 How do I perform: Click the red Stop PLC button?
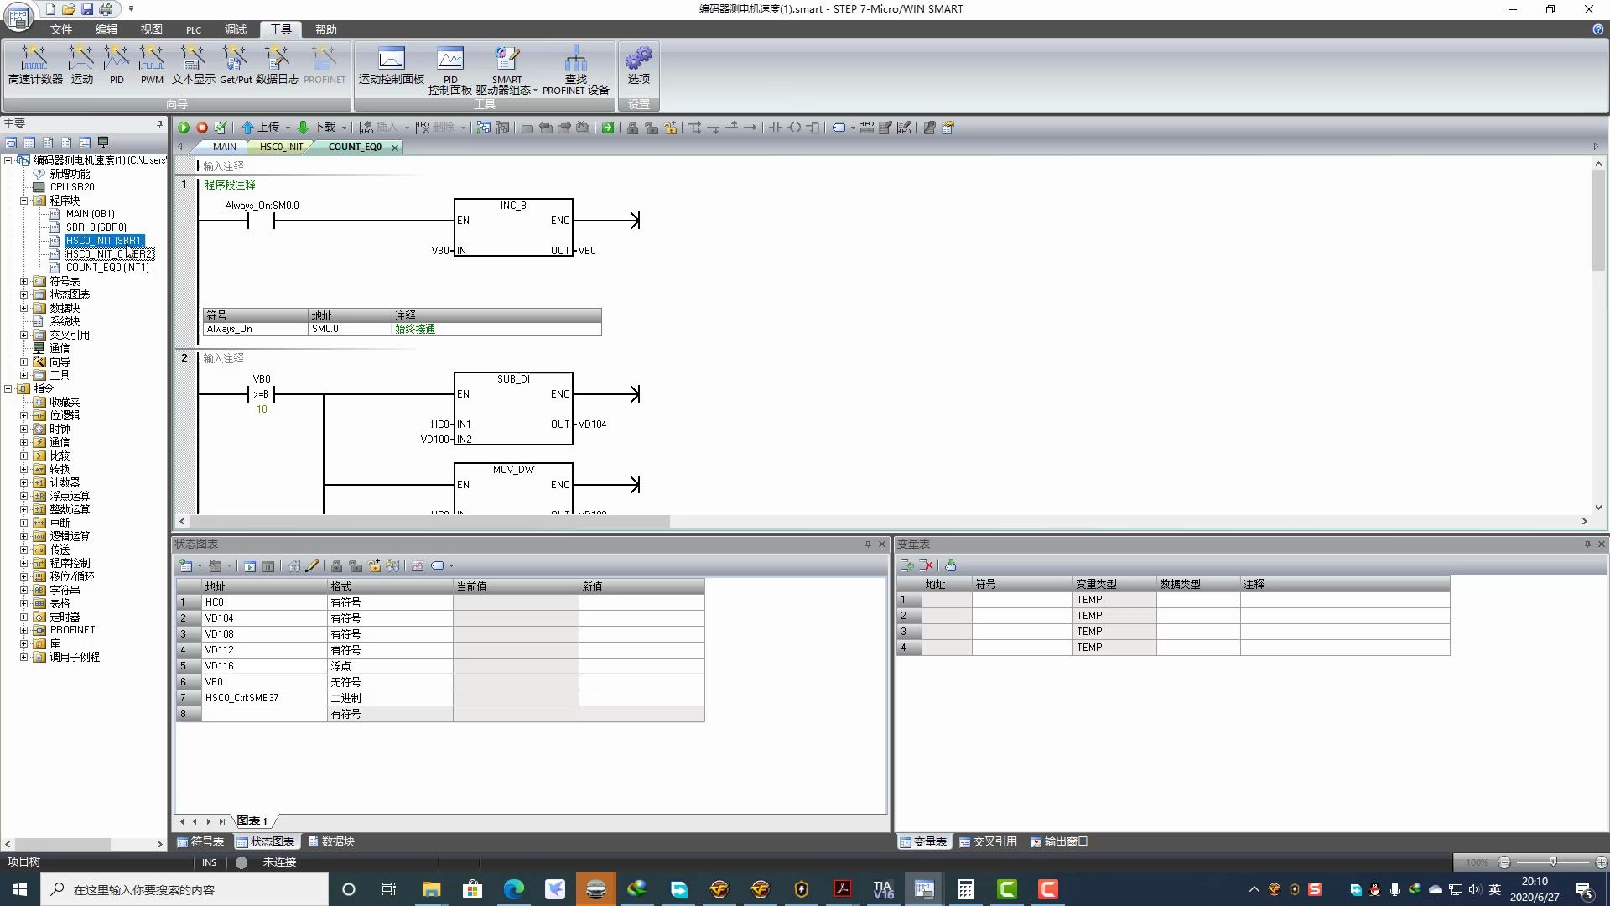202,128
